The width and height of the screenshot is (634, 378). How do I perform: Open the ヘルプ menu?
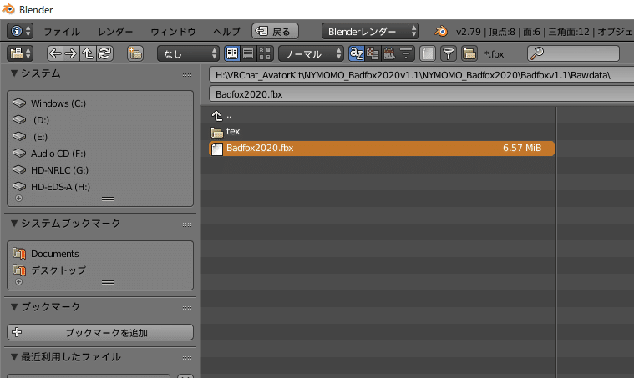coord(226,32)
